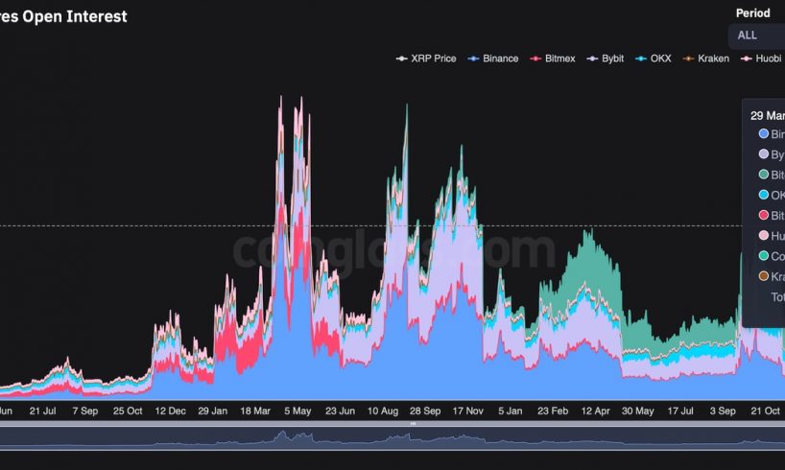
Task: Toggle the XRP Price legend series
Action: click(x=427, y=59)
